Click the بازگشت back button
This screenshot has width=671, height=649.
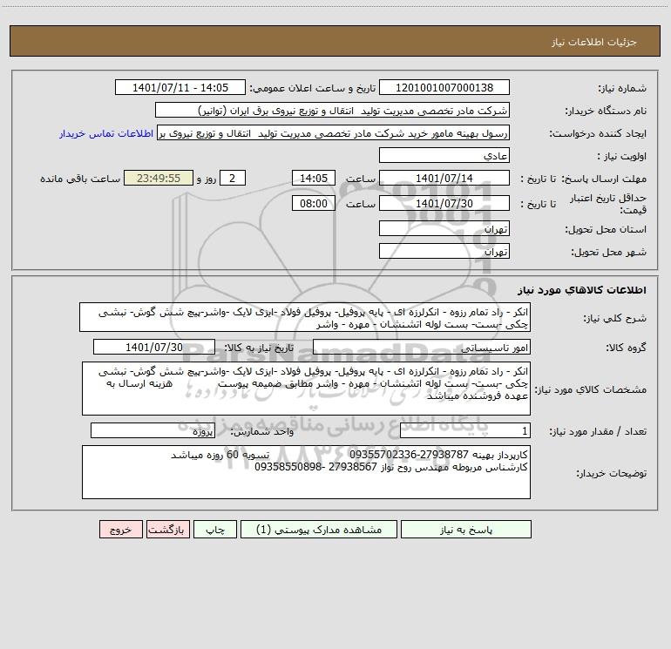(x=167, y=530)
